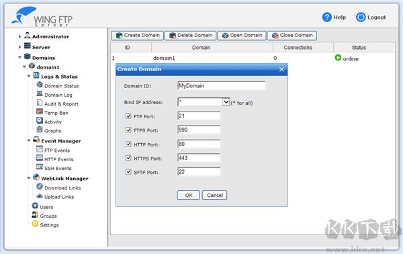The image size is (403, 254).
Task: Click the Upload Links icon
Action: 40,196
